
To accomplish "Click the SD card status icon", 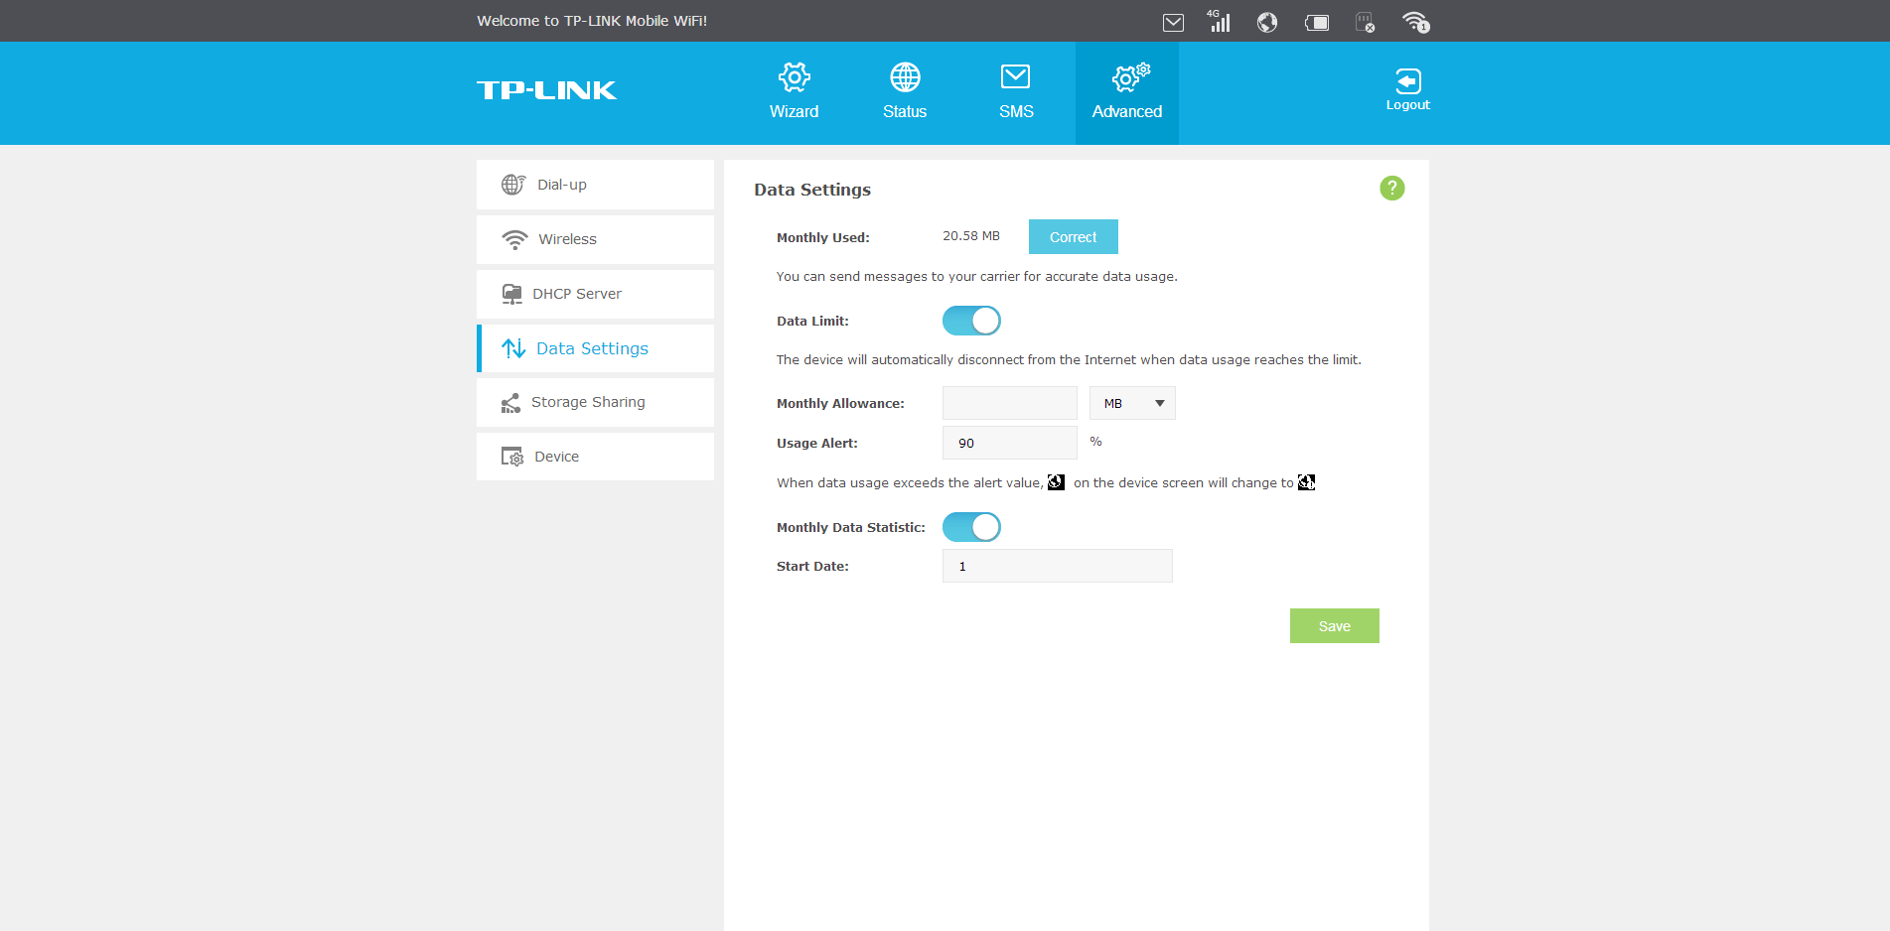I will pos(1366,22).
